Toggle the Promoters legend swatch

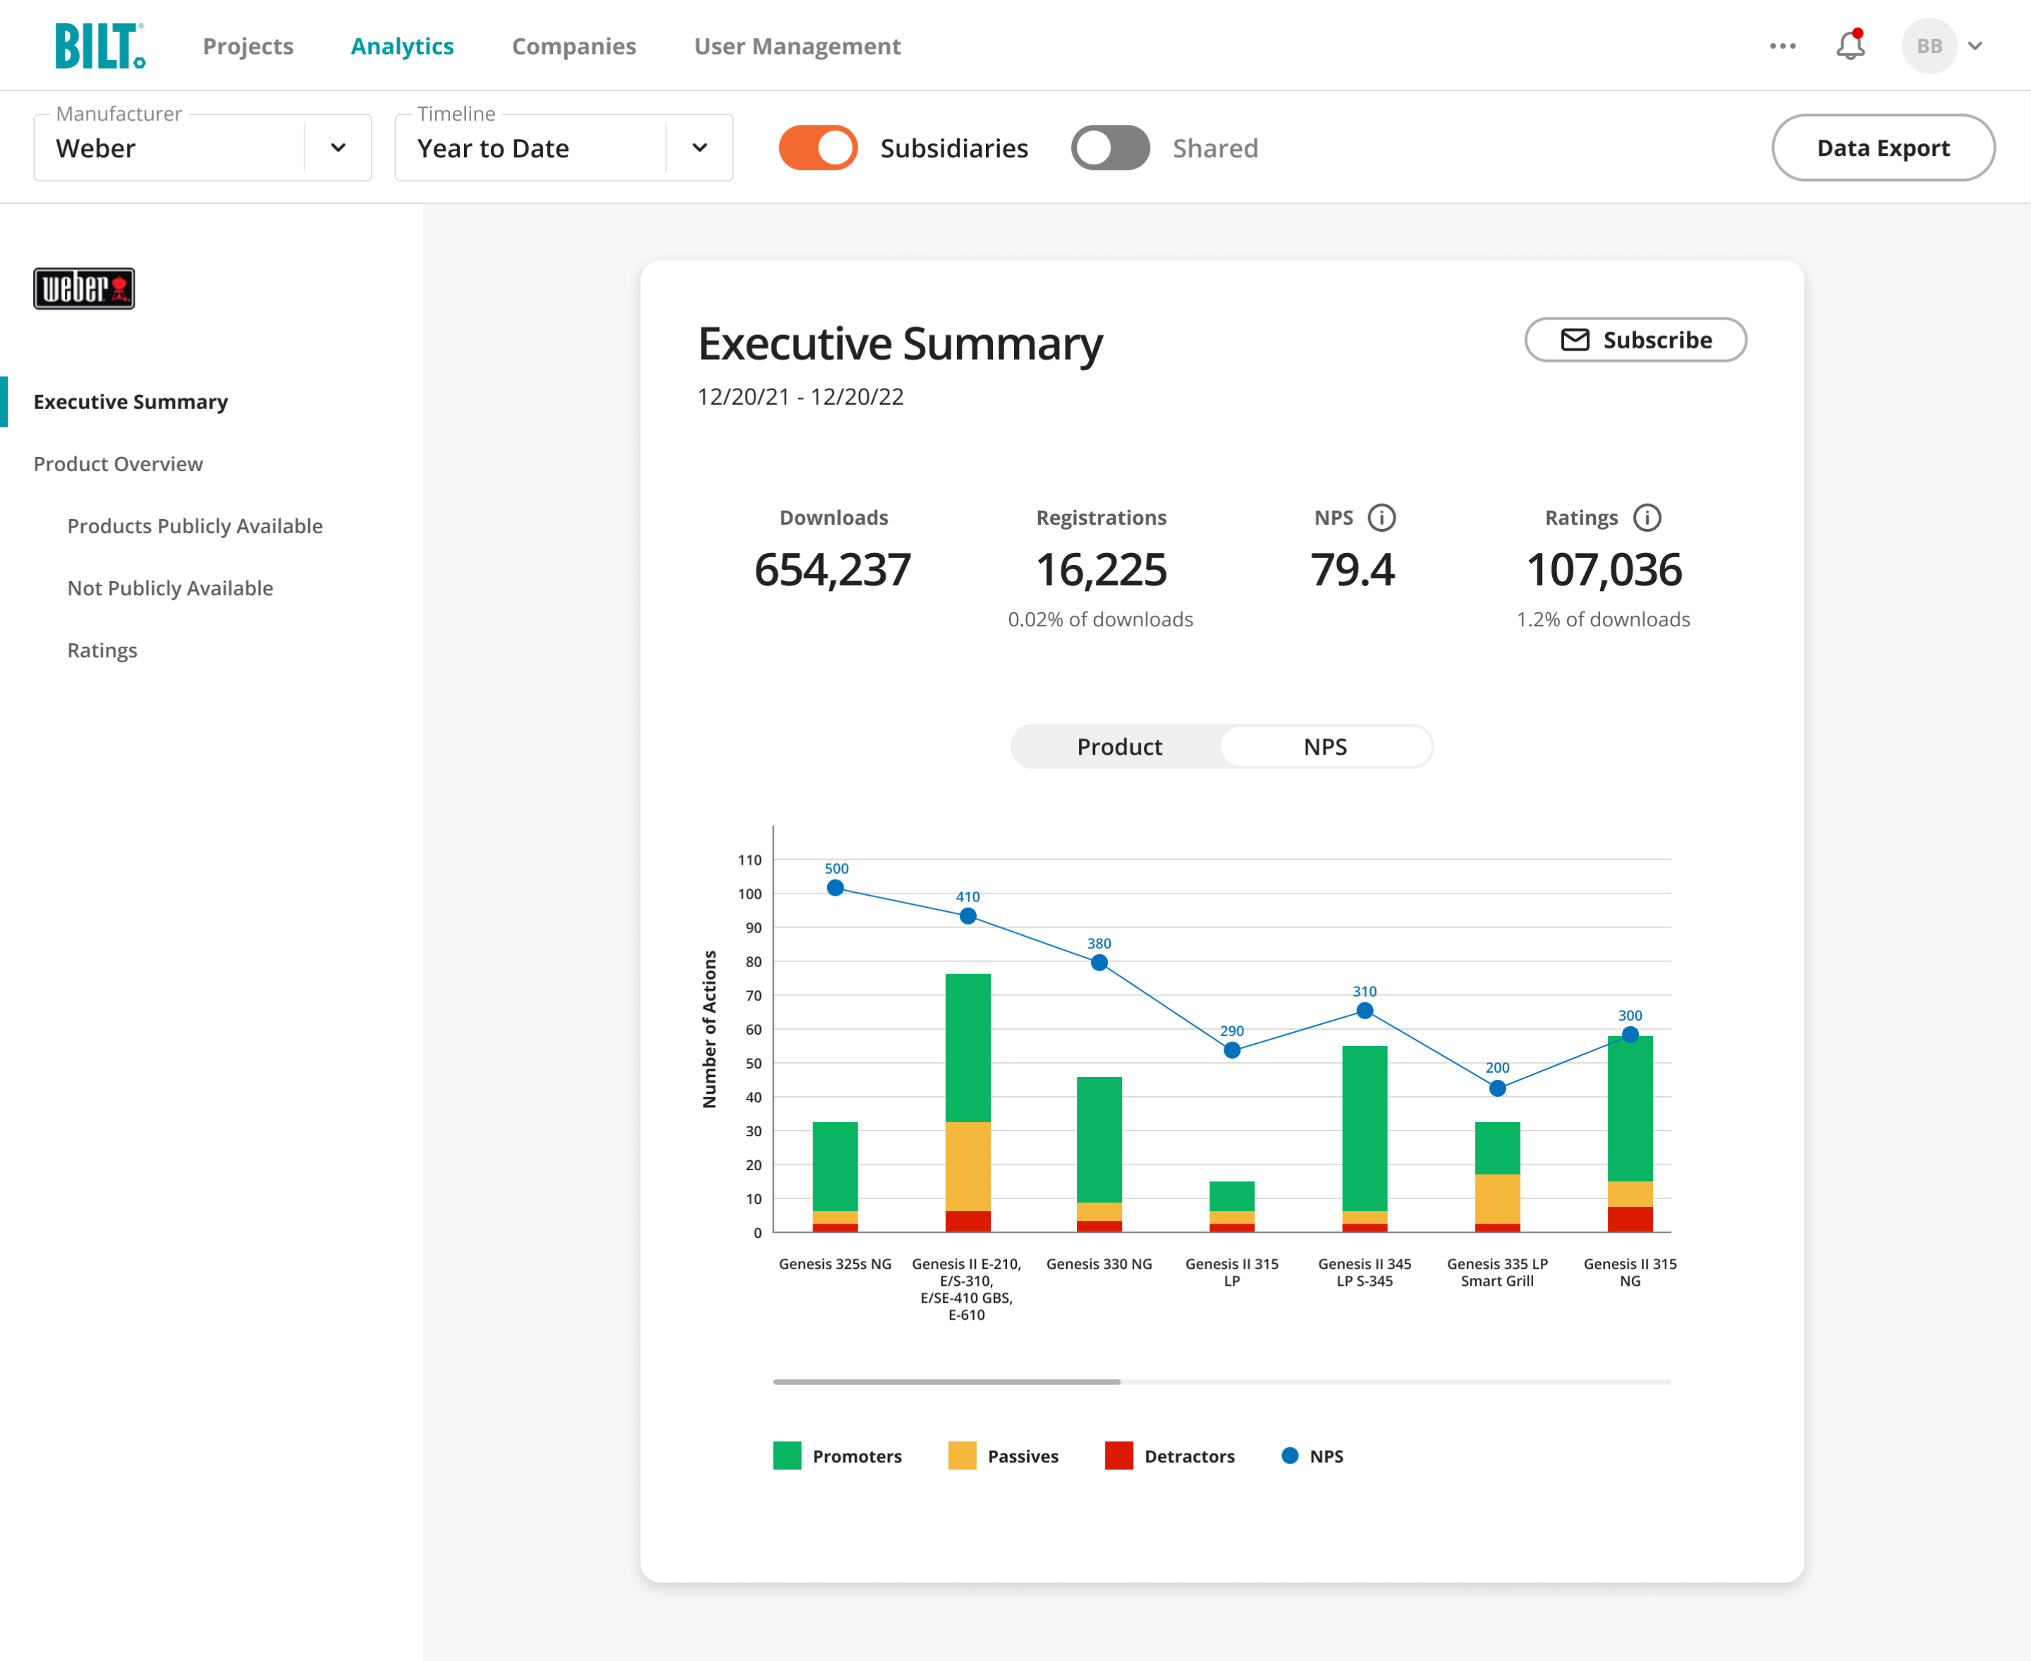click(786, 1455)
